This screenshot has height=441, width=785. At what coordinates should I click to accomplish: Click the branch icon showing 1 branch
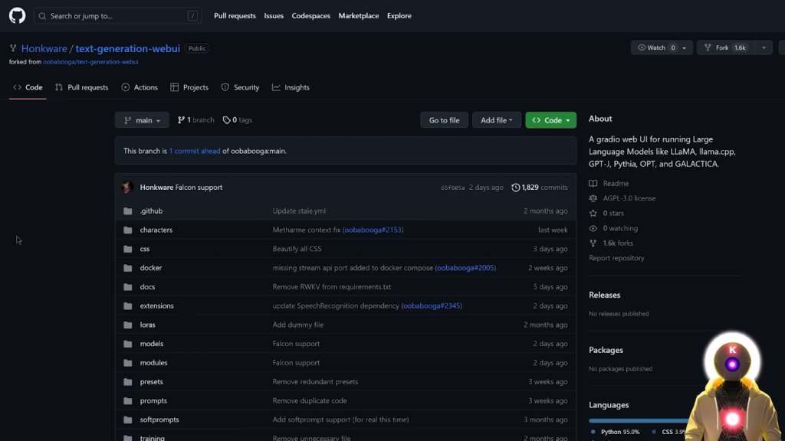tap(181, 120)
